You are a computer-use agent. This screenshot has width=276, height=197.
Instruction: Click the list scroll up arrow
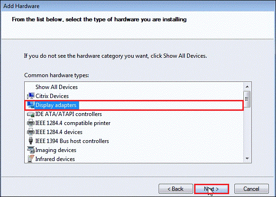point(247,87)
